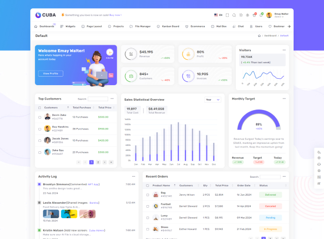Screen dimensions: 324x239
Task: Expand the Visitors card three-dot menu
Action: 284,50
